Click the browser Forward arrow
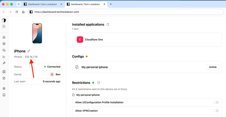This screenshot has height=117, width=226. 10,12
